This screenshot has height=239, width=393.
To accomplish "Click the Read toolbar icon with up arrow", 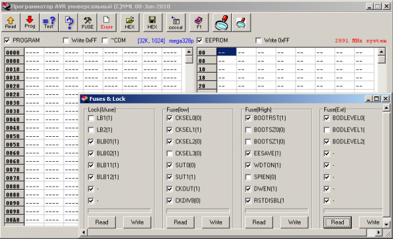I will coord(10,22).
